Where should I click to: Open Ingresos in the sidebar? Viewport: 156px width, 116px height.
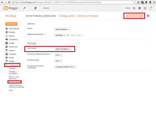pos(12,50)
